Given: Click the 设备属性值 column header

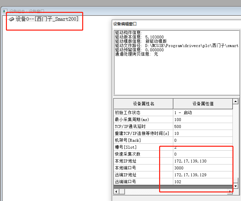Looking at the screenshot, I should coord(203,104).
